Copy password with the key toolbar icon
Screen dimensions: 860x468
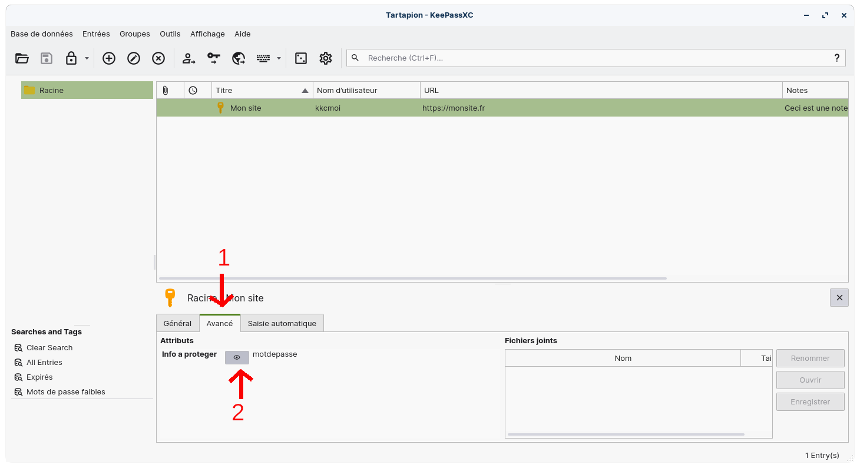click(x=213, y=58)
